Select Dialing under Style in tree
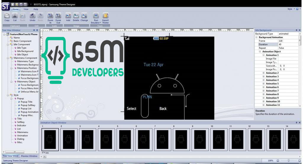 click(x=21, y=139)
